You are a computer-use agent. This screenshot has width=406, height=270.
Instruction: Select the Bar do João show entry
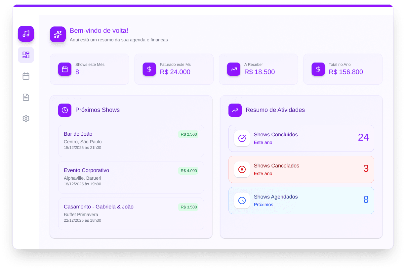[131, 141]
